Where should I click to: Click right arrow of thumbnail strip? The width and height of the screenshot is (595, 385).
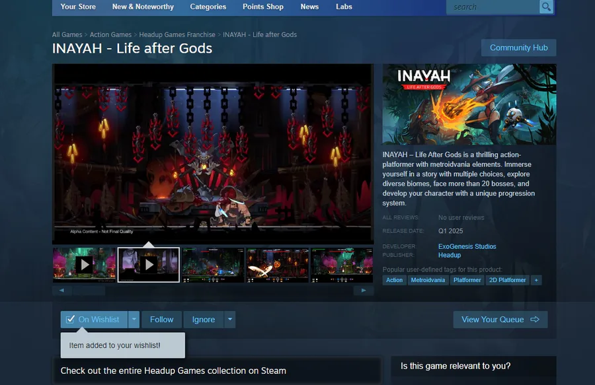tap(364, 291)
